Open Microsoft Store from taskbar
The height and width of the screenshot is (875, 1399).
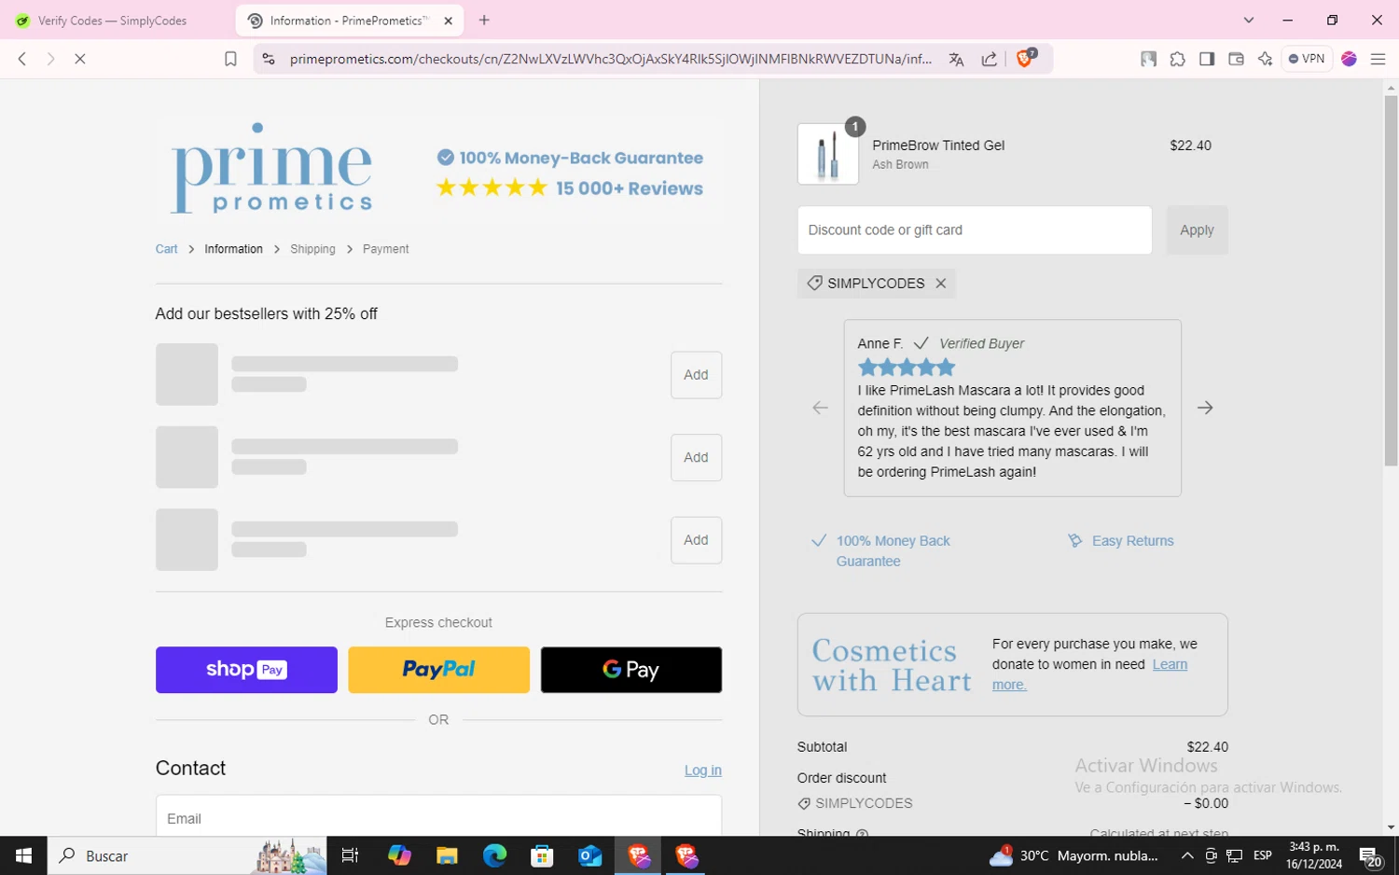pos(542,855)
